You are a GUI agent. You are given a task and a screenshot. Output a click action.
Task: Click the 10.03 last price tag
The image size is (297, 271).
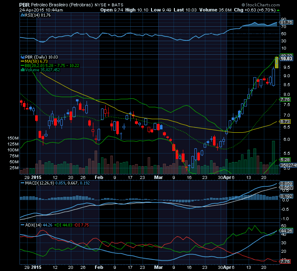tap(286, 59)
